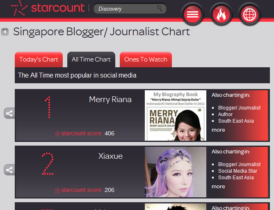The image size is (274, 210).
Task: Click the Starcount logo
Action: click(x=48, y=8)
